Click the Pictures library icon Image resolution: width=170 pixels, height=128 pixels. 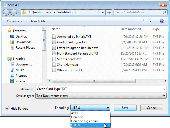click(x=12, y=76)
